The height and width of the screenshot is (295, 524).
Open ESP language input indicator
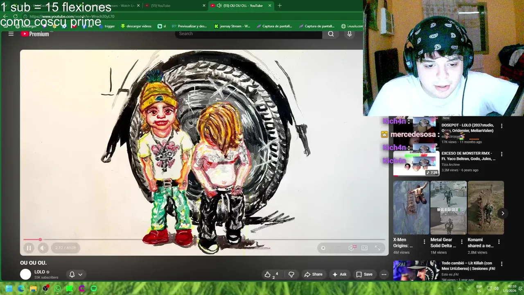479,288
